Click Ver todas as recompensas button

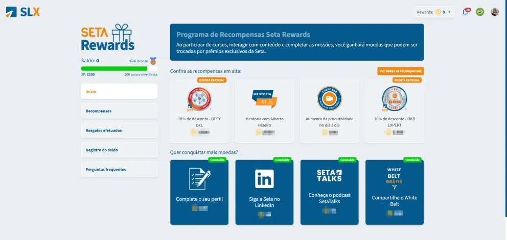point(400,71)
